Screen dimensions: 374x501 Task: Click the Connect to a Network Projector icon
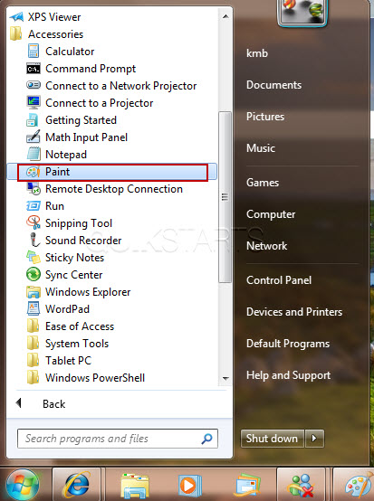point(34,85)
